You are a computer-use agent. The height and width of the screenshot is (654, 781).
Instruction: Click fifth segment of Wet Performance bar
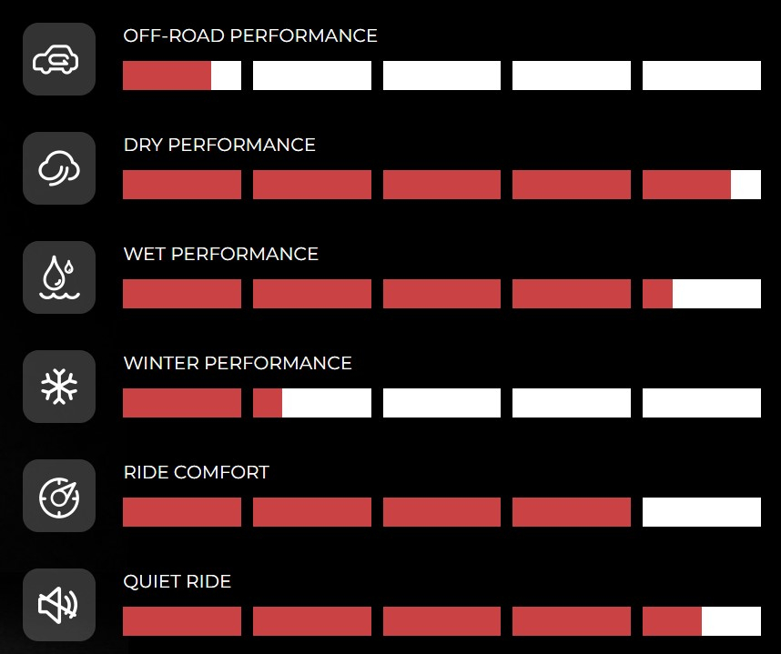click(701, 294)
